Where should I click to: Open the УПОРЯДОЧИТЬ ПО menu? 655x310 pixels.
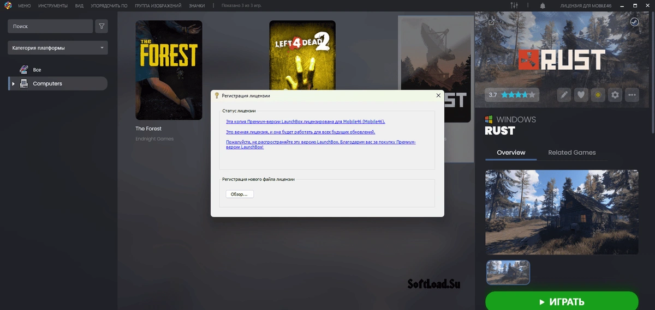coord(109,5)
